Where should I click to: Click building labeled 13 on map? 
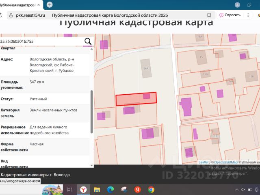(x=216, y=136)
